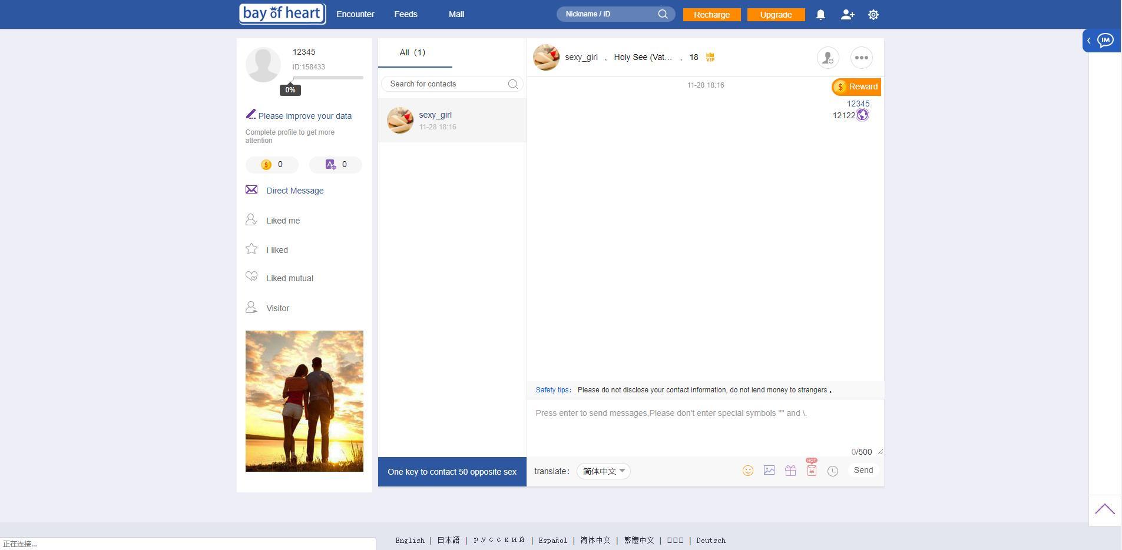Viewport: 1122px width, 550px height.
Task: Click the HOT red packet icon
Action: (x=812, y=470)
